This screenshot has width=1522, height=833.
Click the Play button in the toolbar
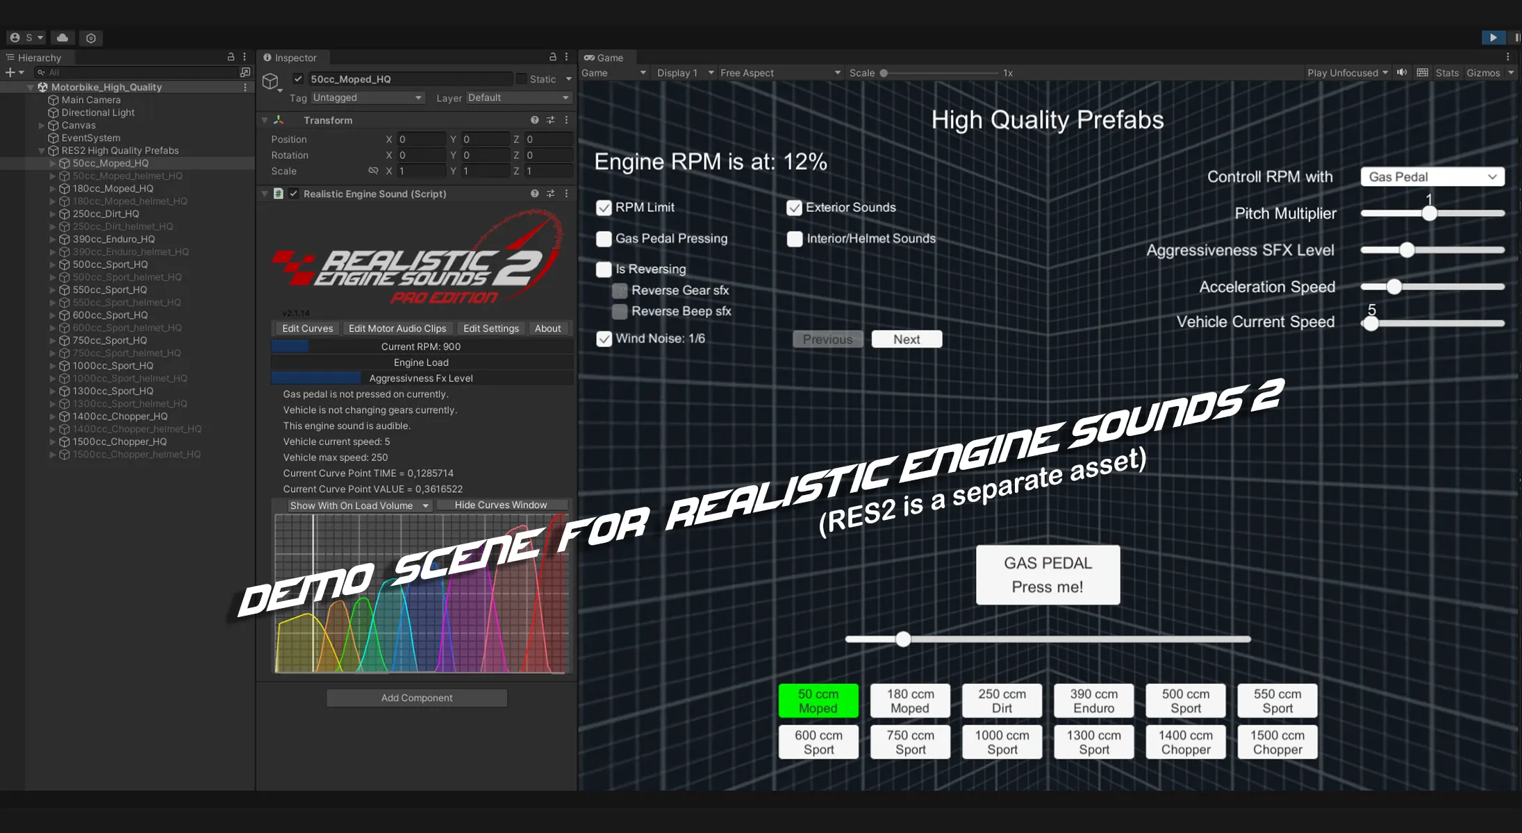(x=1493, y=37)
